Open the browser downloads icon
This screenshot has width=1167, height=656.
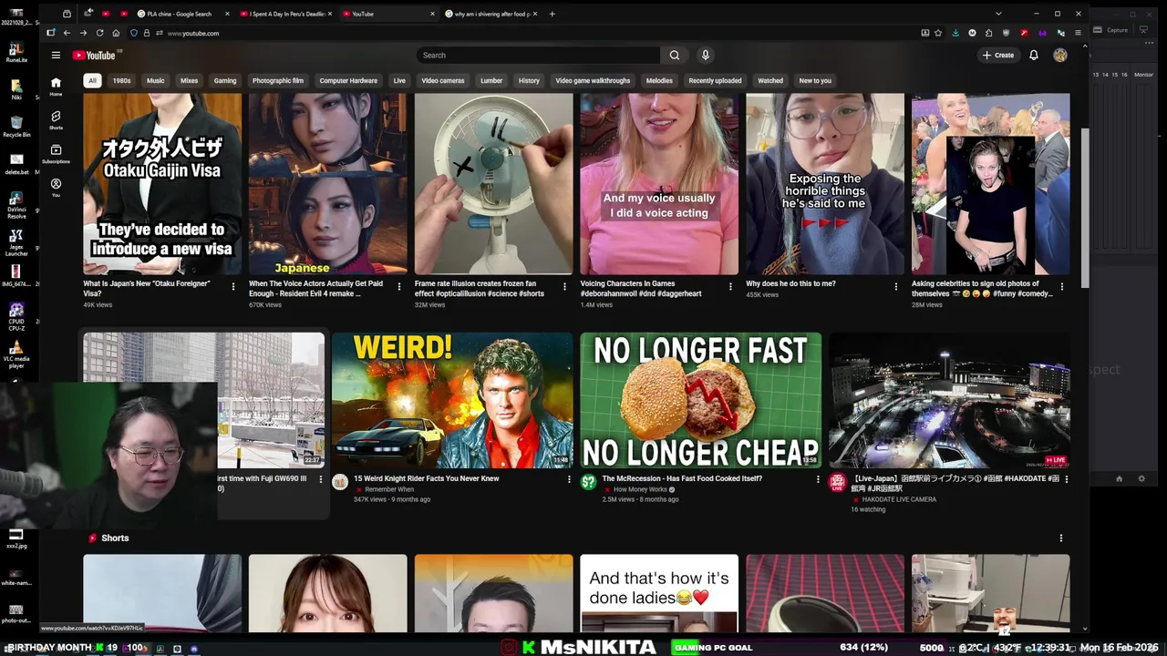point(955,33)
